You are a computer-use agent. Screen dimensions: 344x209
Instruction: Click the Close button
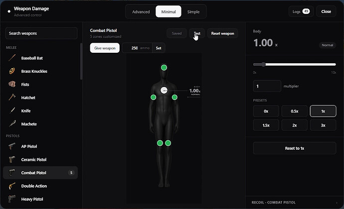[326, 11]
